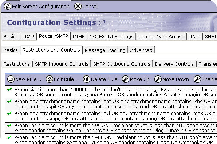This screenshot has width=217, height=144.
Task: Open the Restrictions tab
Action: 17,64
